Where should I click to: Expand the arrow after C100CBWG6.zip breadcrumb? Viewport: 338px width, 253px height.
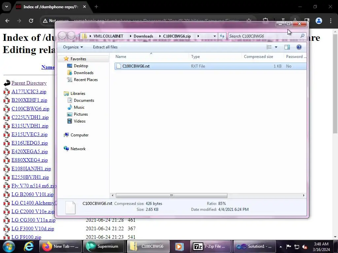click(198, 36)
